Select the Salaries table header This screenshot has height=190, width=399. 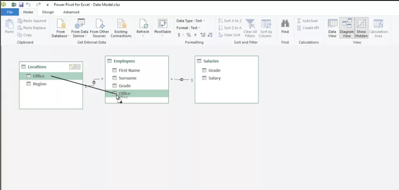226,61
